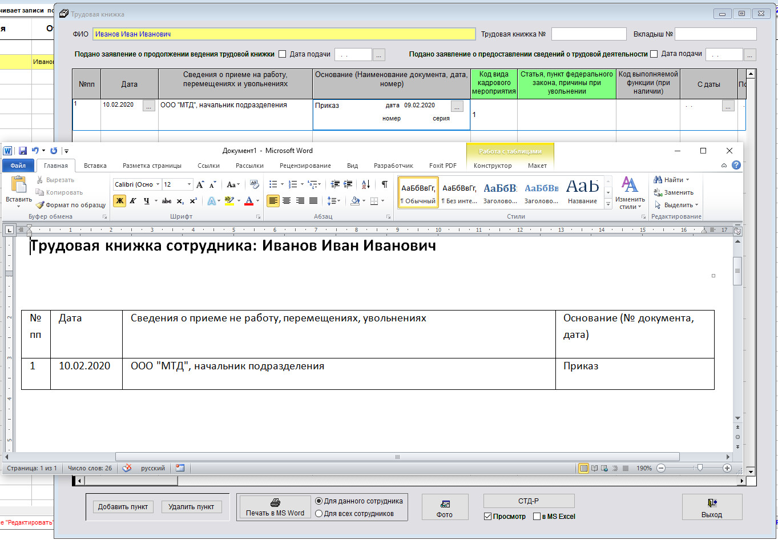Image resolution: width=778 pixels, height=540 pixels.
Task: Click the Добавить пункт button
Action: point(123,507)
